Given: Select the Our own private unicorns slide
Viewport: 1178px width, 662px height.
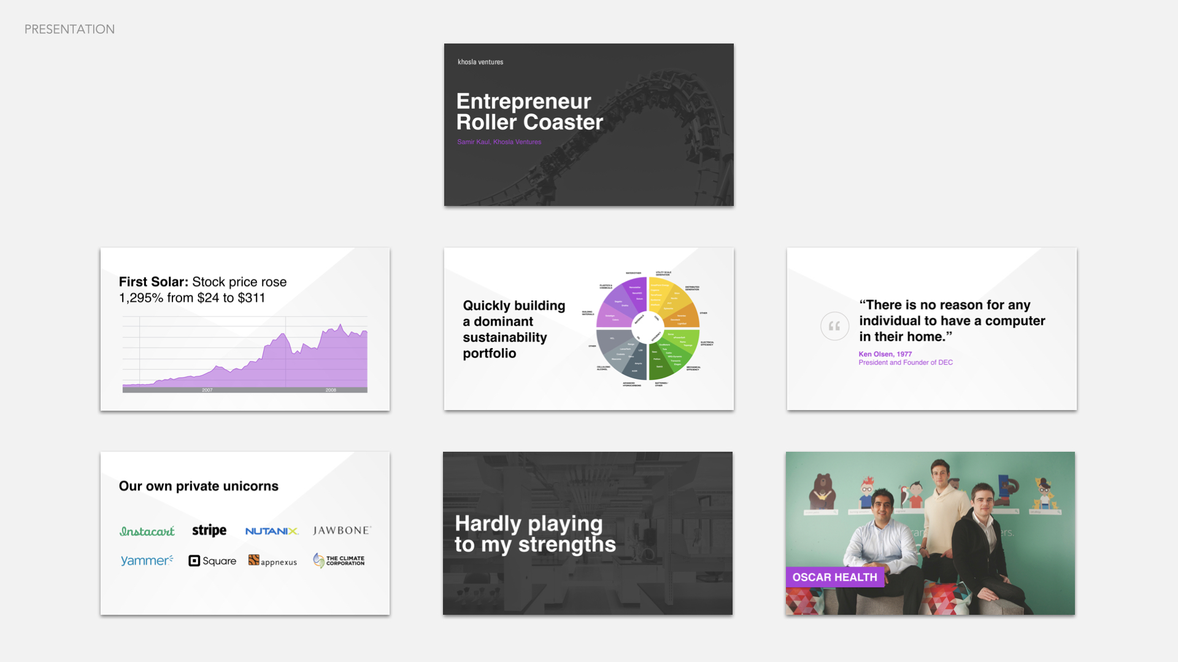Looking at the screenshot, I should (x=245, y=533).
